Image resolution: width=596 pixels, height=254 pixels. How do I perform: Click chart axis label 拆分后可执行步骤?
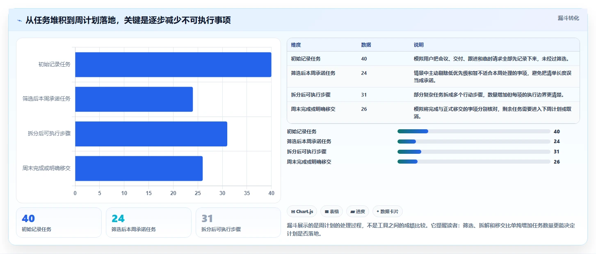(49, 133)
